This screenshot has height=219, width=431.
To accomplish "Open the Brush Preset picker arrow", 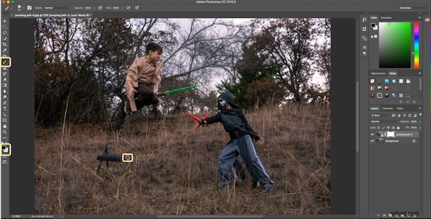I will tap(24, 8).
